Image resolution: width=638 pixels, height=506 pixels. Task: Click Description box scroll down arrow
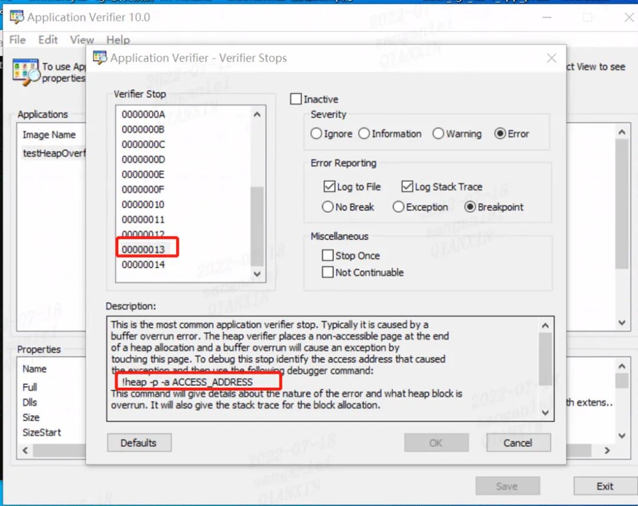(545, 413)
